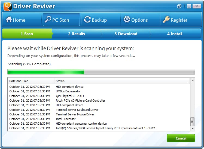Click the Driver Reviver logo icon
The width and height of the screenshot is (204, 149).
[8, 6]
